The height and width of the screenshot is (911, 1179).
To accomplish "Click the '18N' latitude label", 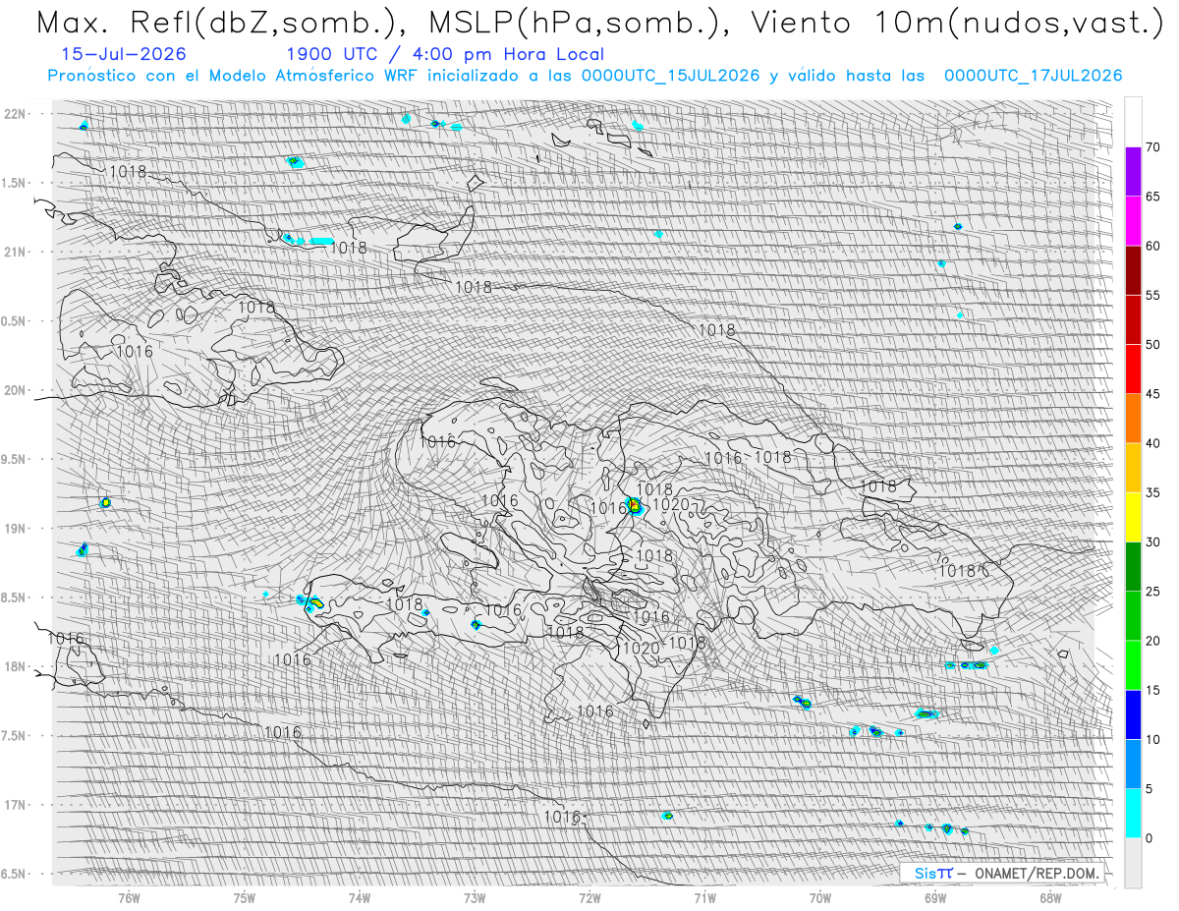I will coord(16,667).
